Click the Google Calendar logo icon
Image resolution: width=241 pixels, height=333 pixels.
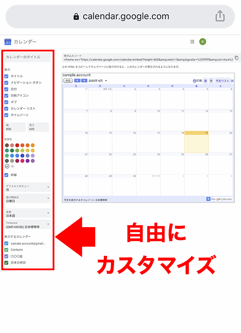click(x=8, y=42)
